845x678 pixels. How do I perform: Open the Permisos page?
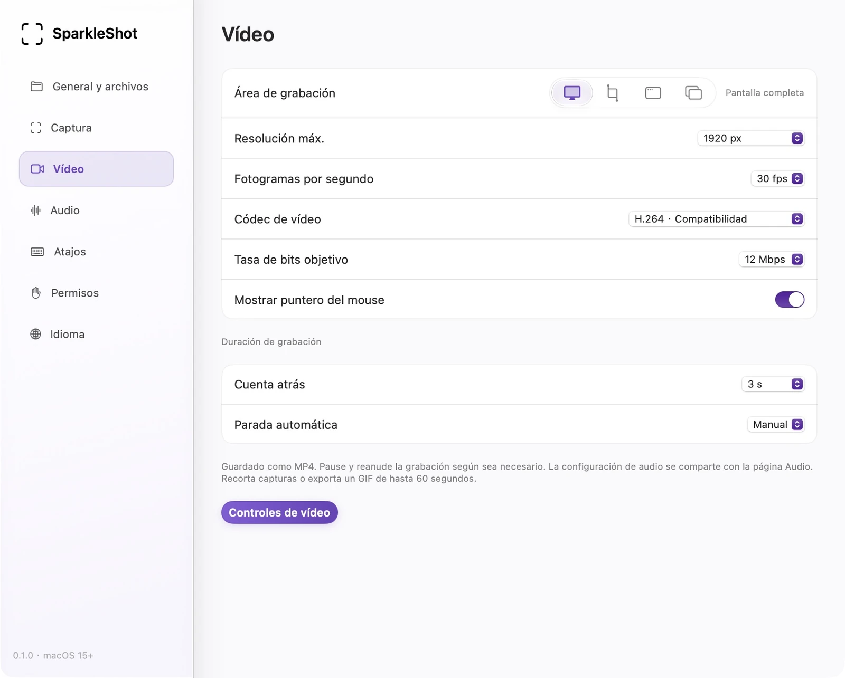[96, 293]
